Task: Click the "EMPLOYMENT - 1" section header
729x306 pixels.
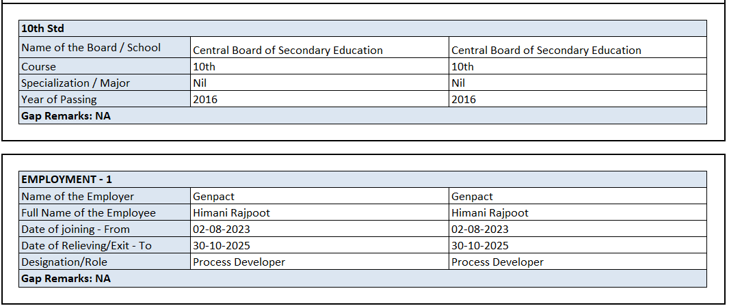Action: click(66, 180)
